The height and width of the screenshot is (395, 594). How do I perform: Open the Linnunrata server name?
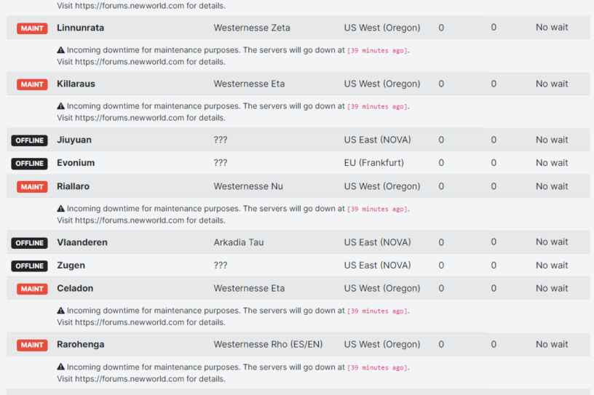click(x=80, y=28)
